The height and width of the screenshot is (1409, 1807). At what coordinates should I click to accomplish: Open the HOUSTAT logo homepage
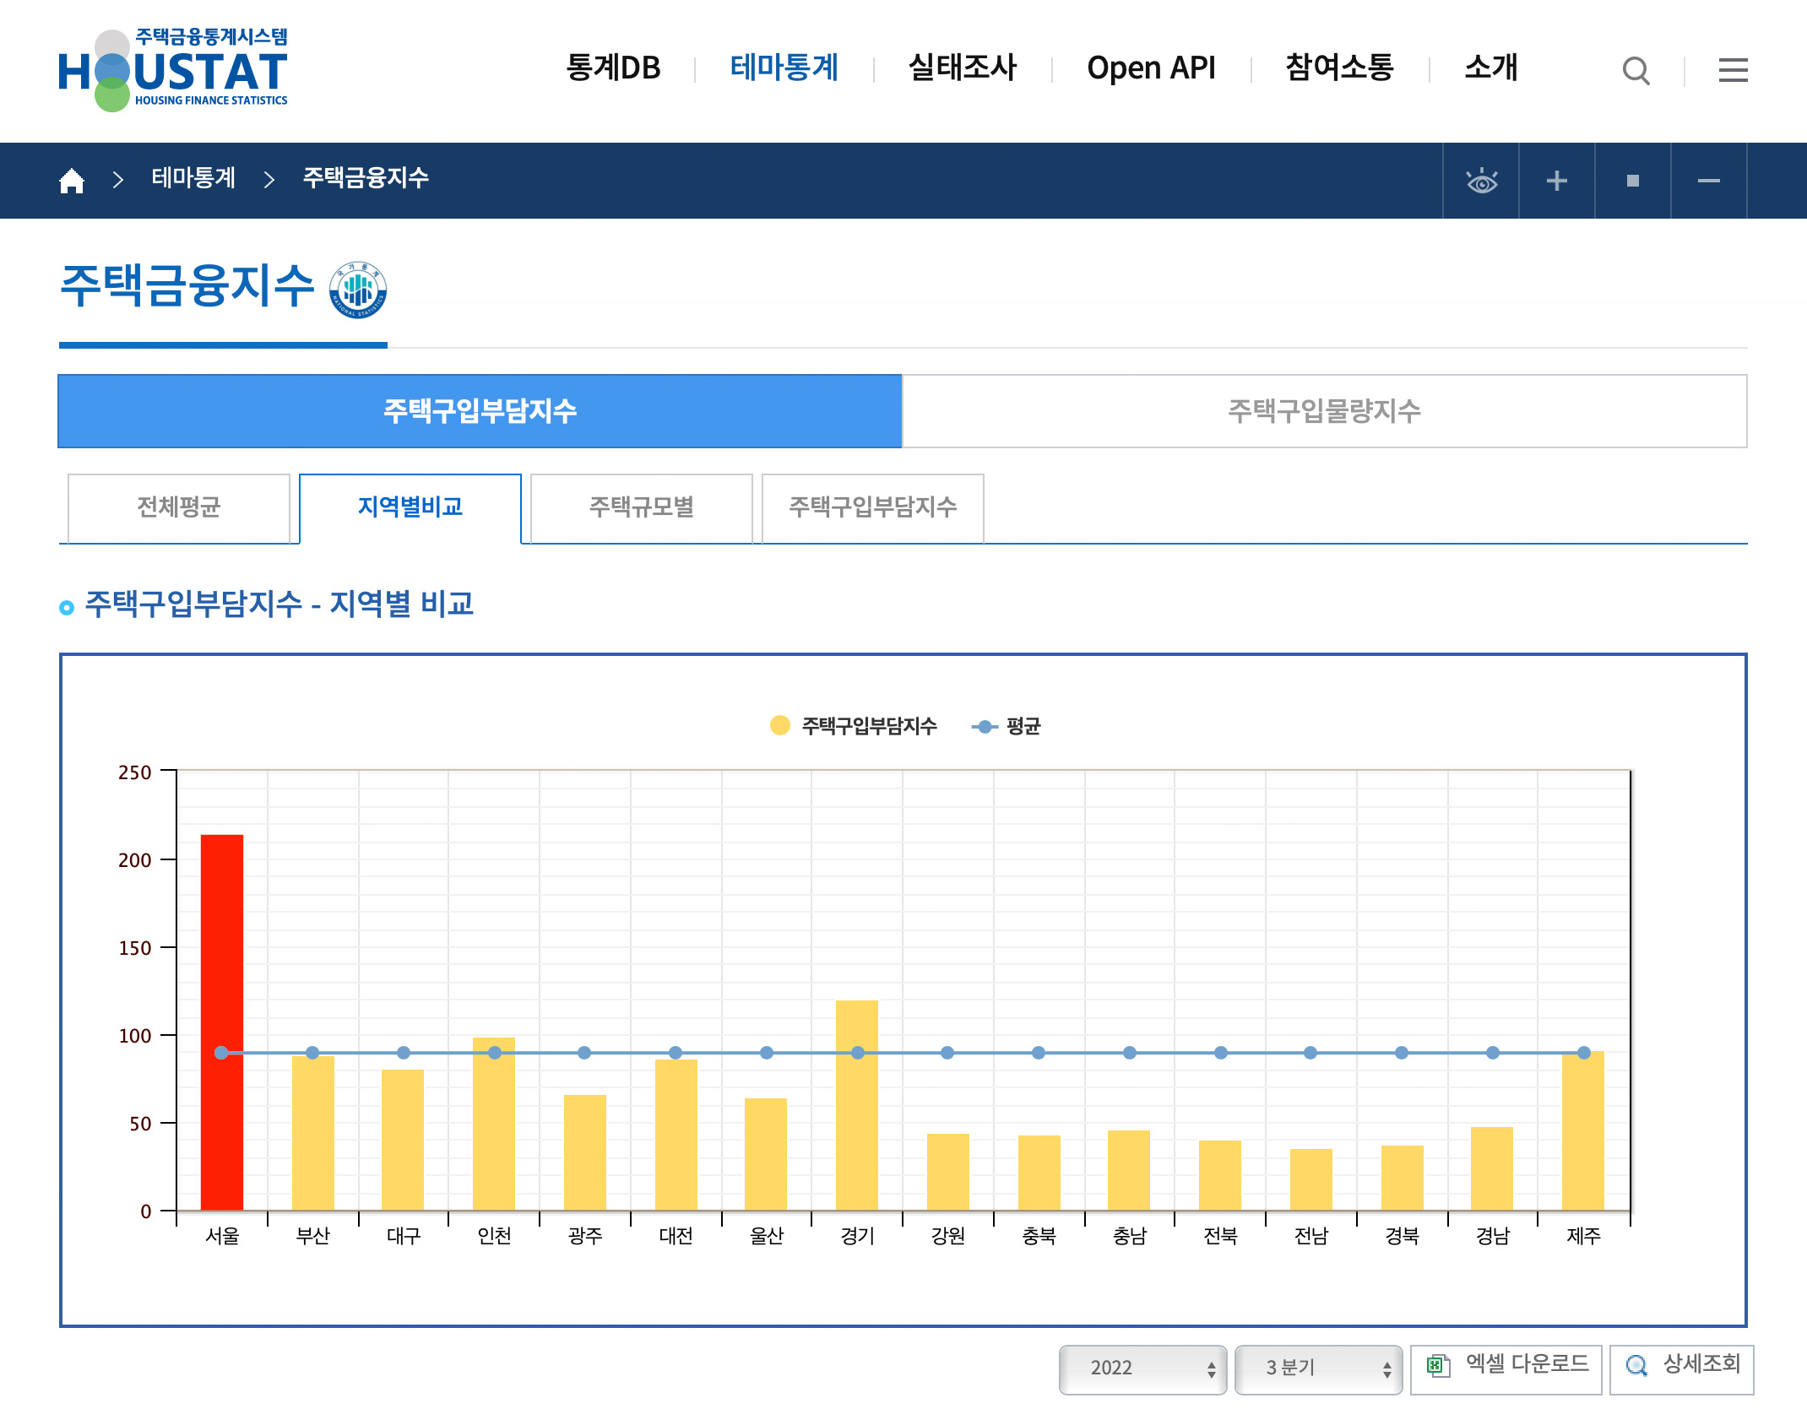(173, 69)
